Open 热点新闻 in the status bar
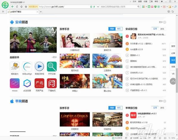Screen dimensions: 178x140 [x=117, y=138]
